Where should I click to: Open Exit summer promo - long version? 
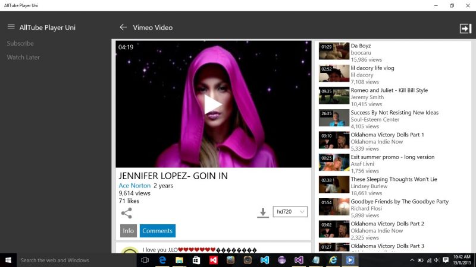[x=393, y=157]
